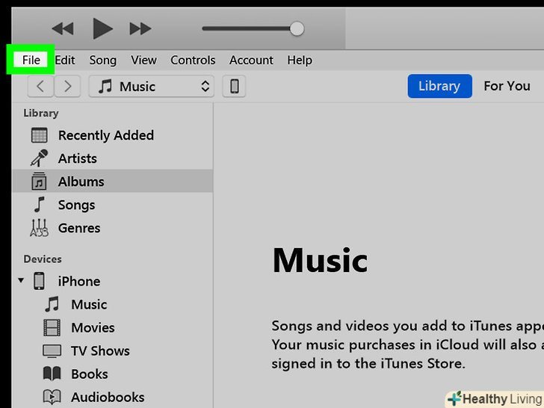Click the Albums icon in sidebar
The width and height of the screenshot is (544, 408).
click(39, 181)
